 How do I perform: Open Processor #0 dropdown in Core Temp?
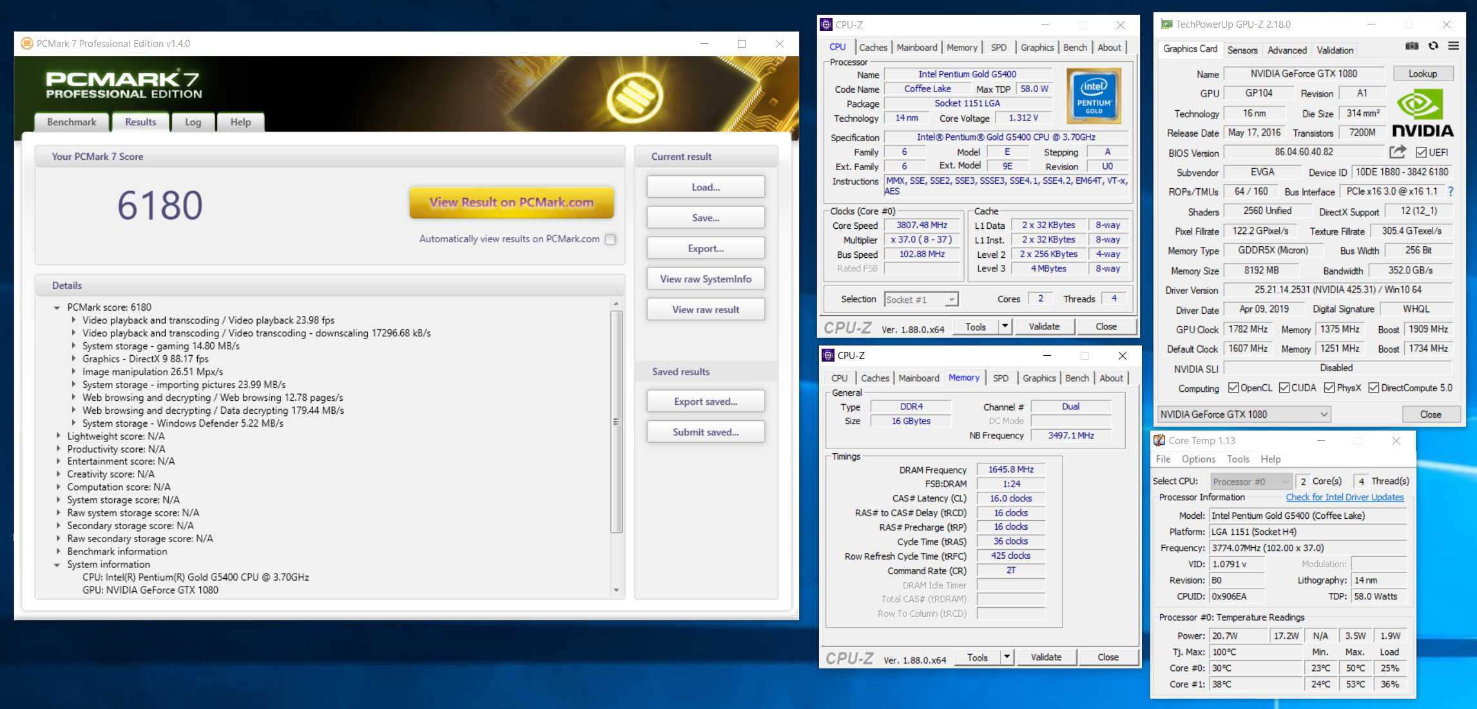[x=1251, y=481]
